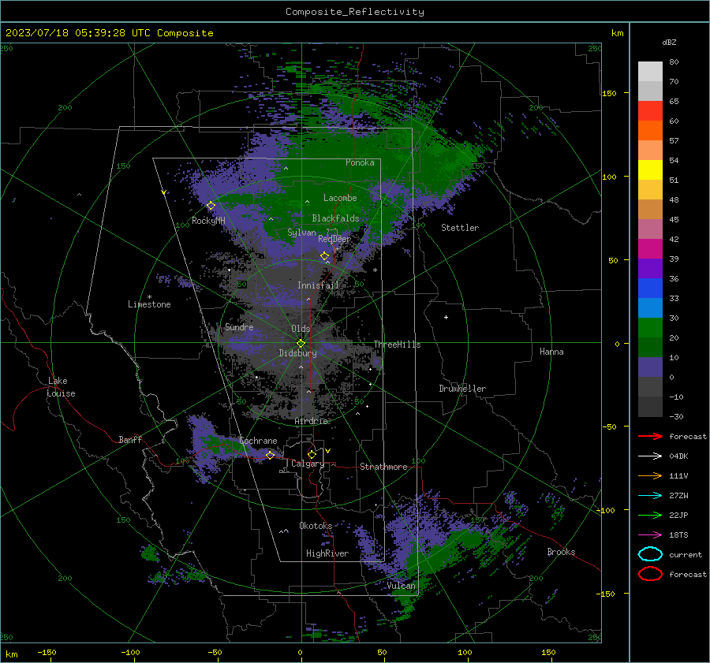Click the cyan 27ZW arrow icon
This screenshot has width=710, height=663.
pos(650,496)
